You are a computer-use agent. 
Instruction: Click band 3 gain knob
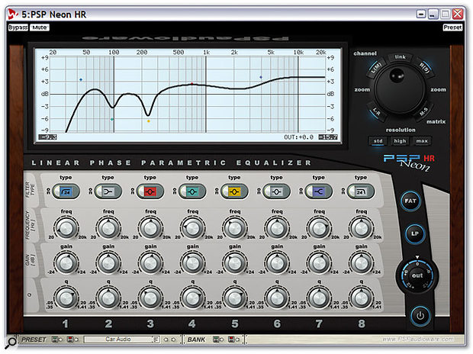pos(150,263)
